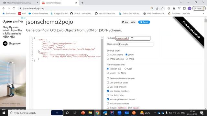Select YAML Schema source type
207x116 pixels.
[108, 59]
